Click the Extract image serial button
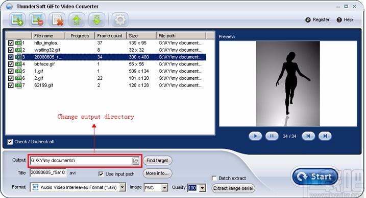Viewport: 366px width, 198px height. click(x=233, y=188)
